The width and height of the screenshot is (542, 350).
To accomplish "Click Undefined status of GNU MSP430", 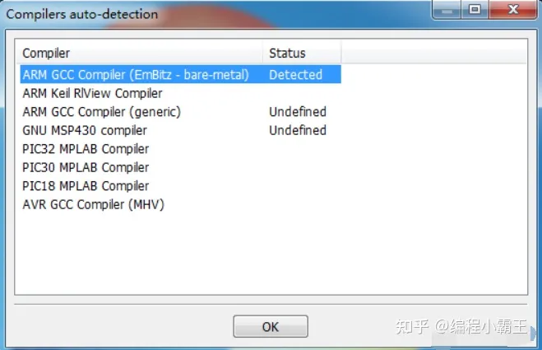I will coord(297,130).
